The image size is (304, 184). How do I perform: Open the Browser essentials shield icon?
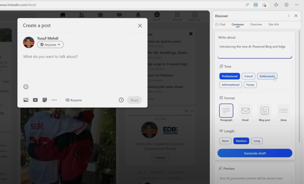tap(286, 5)
